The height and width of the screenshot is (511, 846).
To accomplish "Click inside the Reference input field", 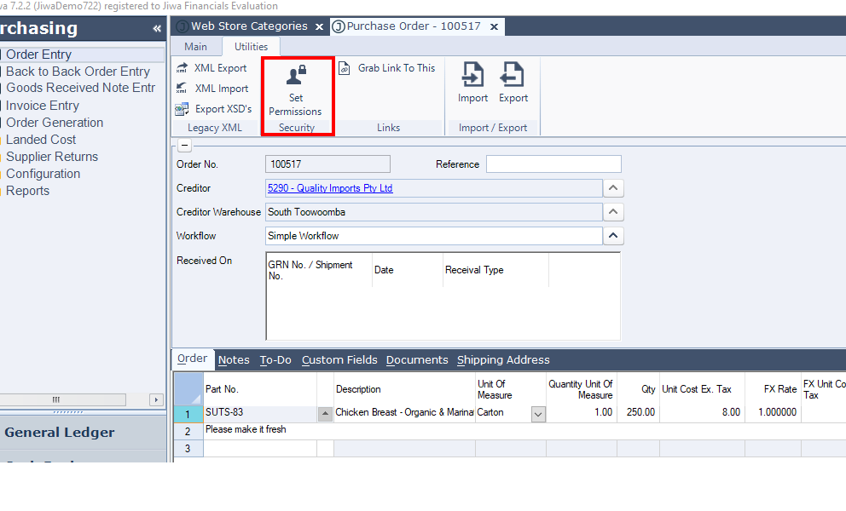I will (x=553, y=164).
